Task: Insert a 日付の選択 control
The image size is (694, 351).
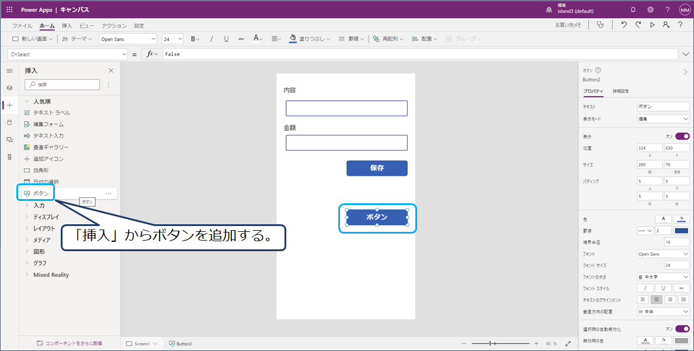Action: click(x=47, y=181)
